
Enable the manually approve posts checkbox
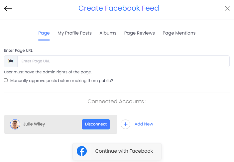(x=6, y=80)
